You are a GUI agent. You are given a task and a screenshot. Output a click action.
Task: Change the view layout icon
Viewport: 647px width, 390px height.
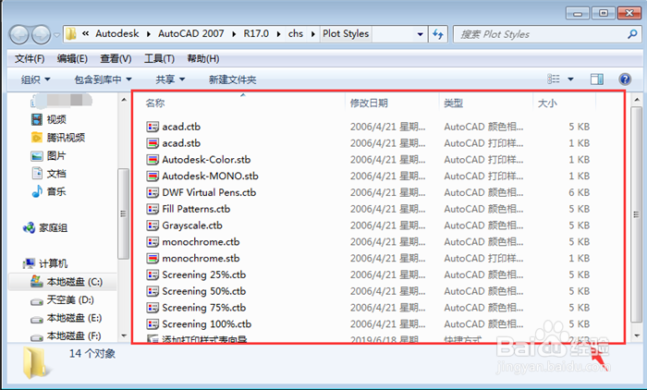coord(554,79)
